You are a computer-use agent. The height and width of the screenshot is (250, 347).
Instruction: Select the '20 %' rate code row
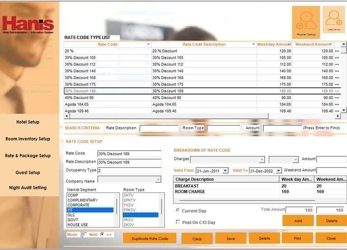pyautogui.click(x=202, y=51)
